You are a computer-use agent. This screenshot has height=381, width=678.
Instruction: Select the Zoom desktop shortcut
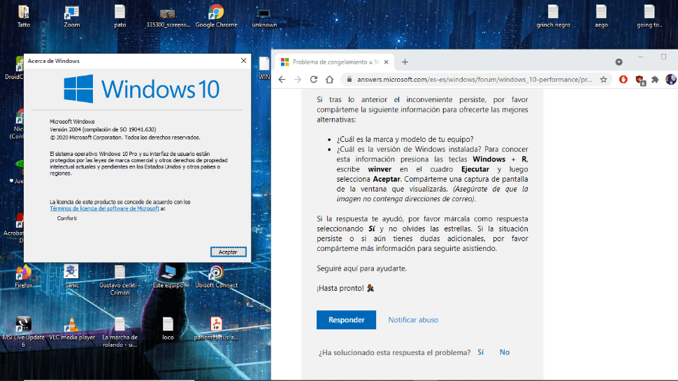(72, 17)
